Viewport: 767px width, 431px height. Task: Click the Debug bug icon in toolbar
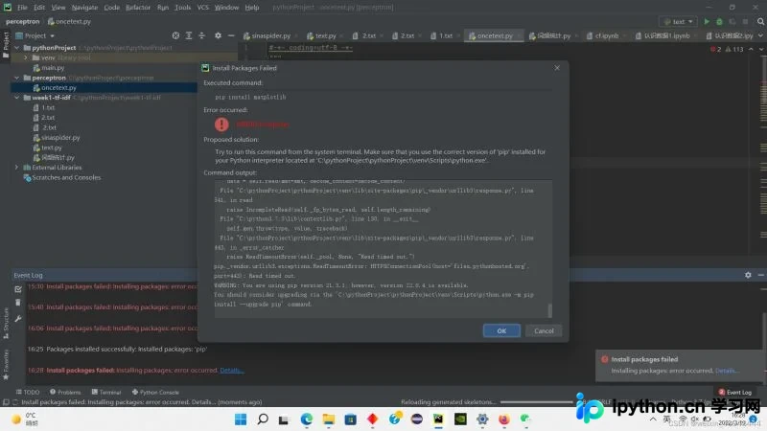tap(719, 21)
